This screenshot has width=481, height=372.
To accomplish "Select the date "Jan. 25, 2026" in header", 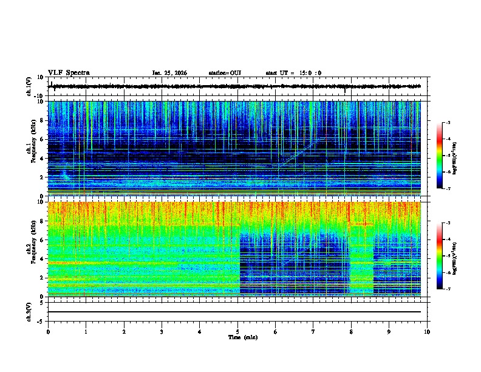I will coord(169,73).
